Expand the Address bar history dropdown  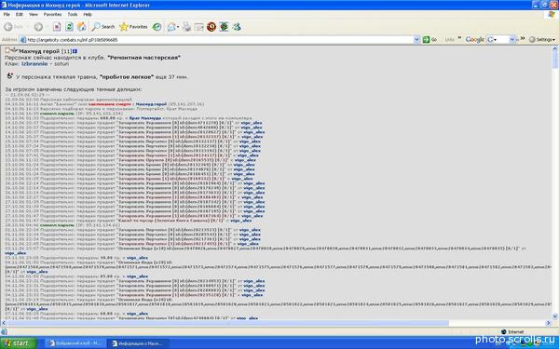pos(416,40)
